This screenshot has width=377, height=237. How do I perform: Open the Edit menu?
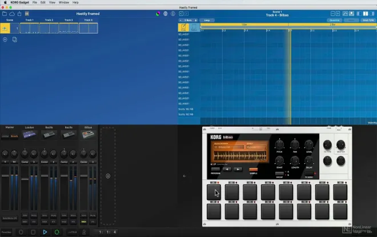point(43,2)
